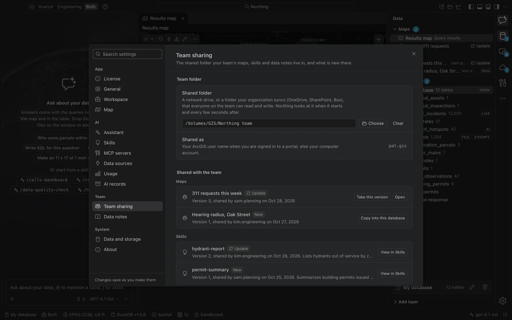
Task: Open the Data and storage settings page
Action: pyautogui.click(x=127, y=239)
